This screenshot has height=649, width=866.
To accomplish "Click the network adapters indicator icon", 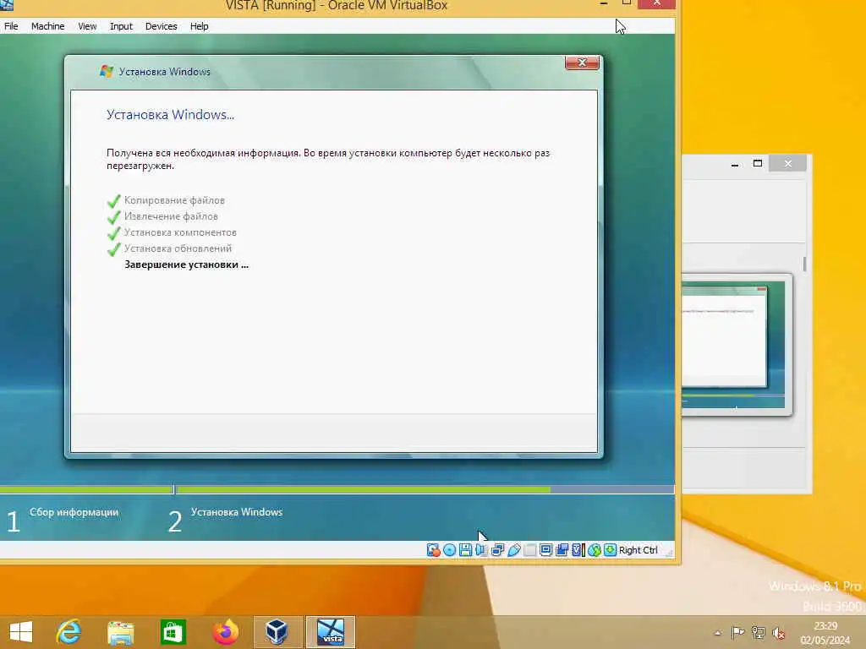I will [497, 549].
